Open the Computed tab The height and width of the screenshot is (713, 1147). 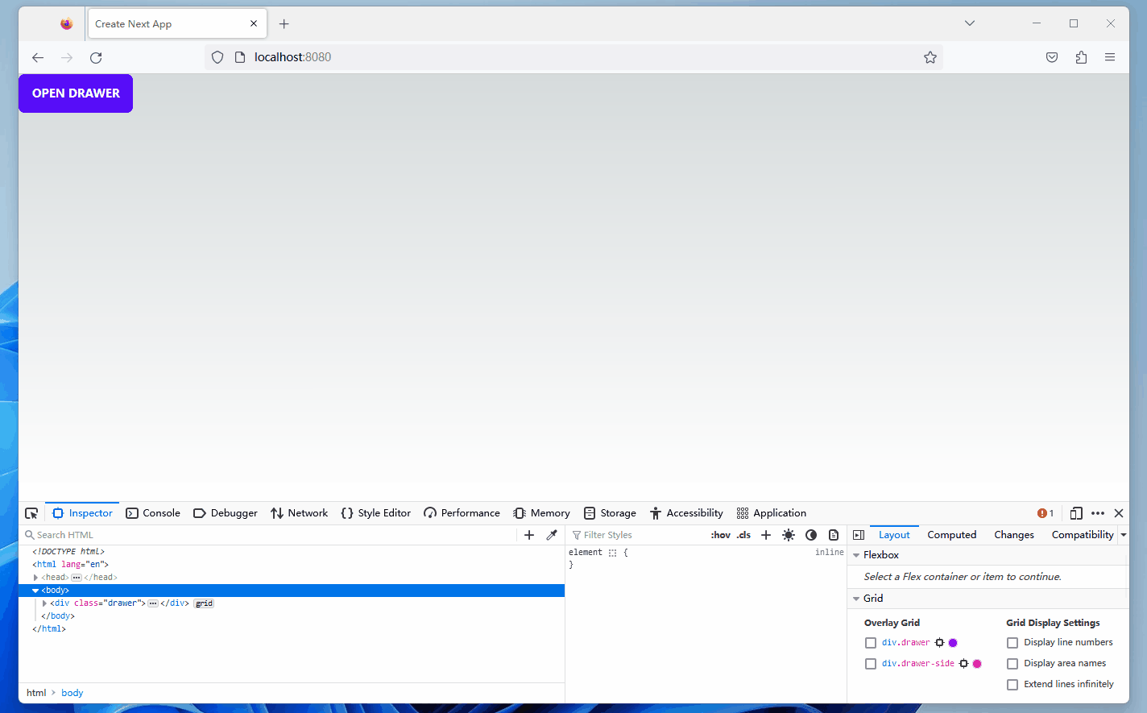pyautogui.click(x=951, y=534)
